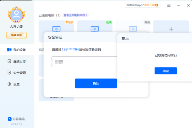Click the 无界小悠 username text

point(16,26)
